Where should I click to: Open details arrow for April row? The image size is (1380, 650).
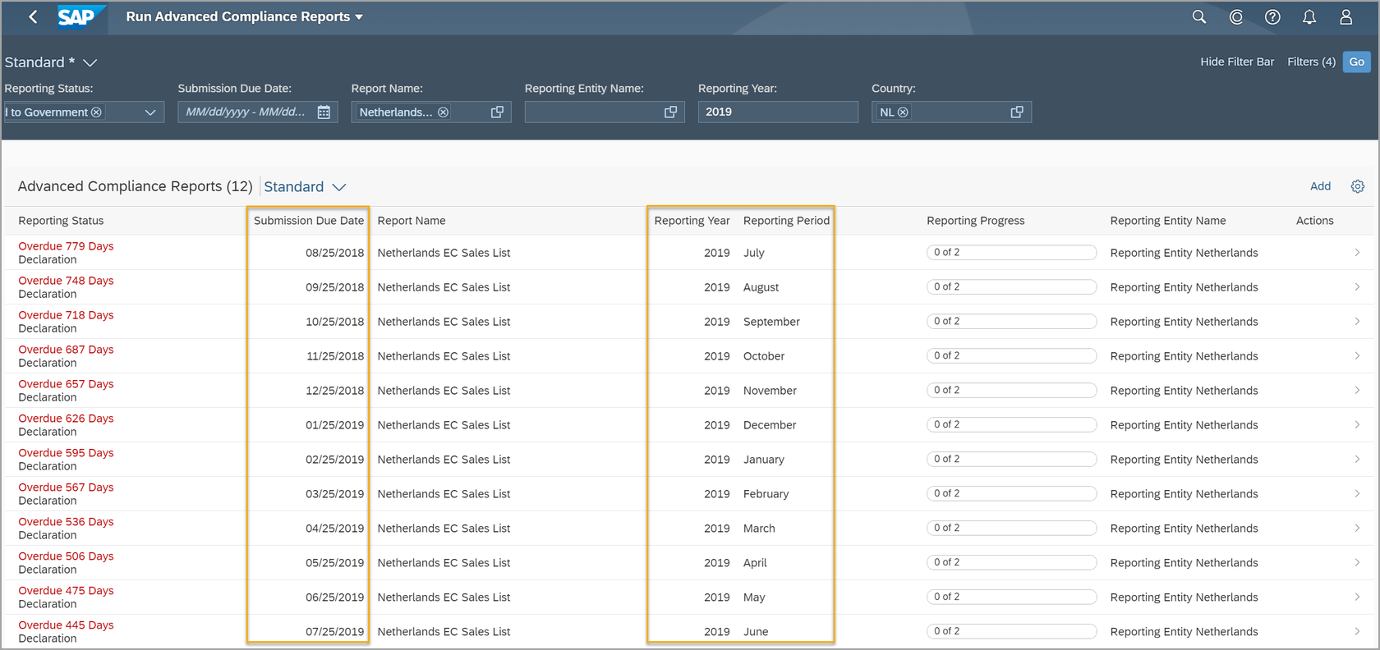click(1357, 563)
